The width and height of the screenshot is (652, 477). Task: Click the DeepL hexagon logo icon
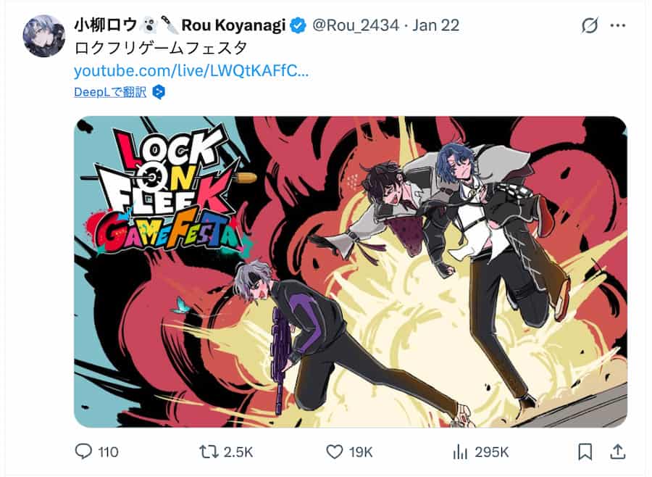159,92
